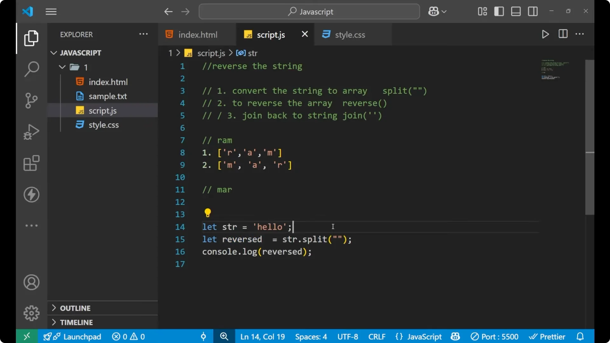Image resolution: width=610 pixels, height=343 pixels.
Task: Toggle the panel visibility layout control
Action: click(x=515, y=11)
